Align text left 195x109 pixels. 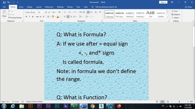tap(65, 17)
